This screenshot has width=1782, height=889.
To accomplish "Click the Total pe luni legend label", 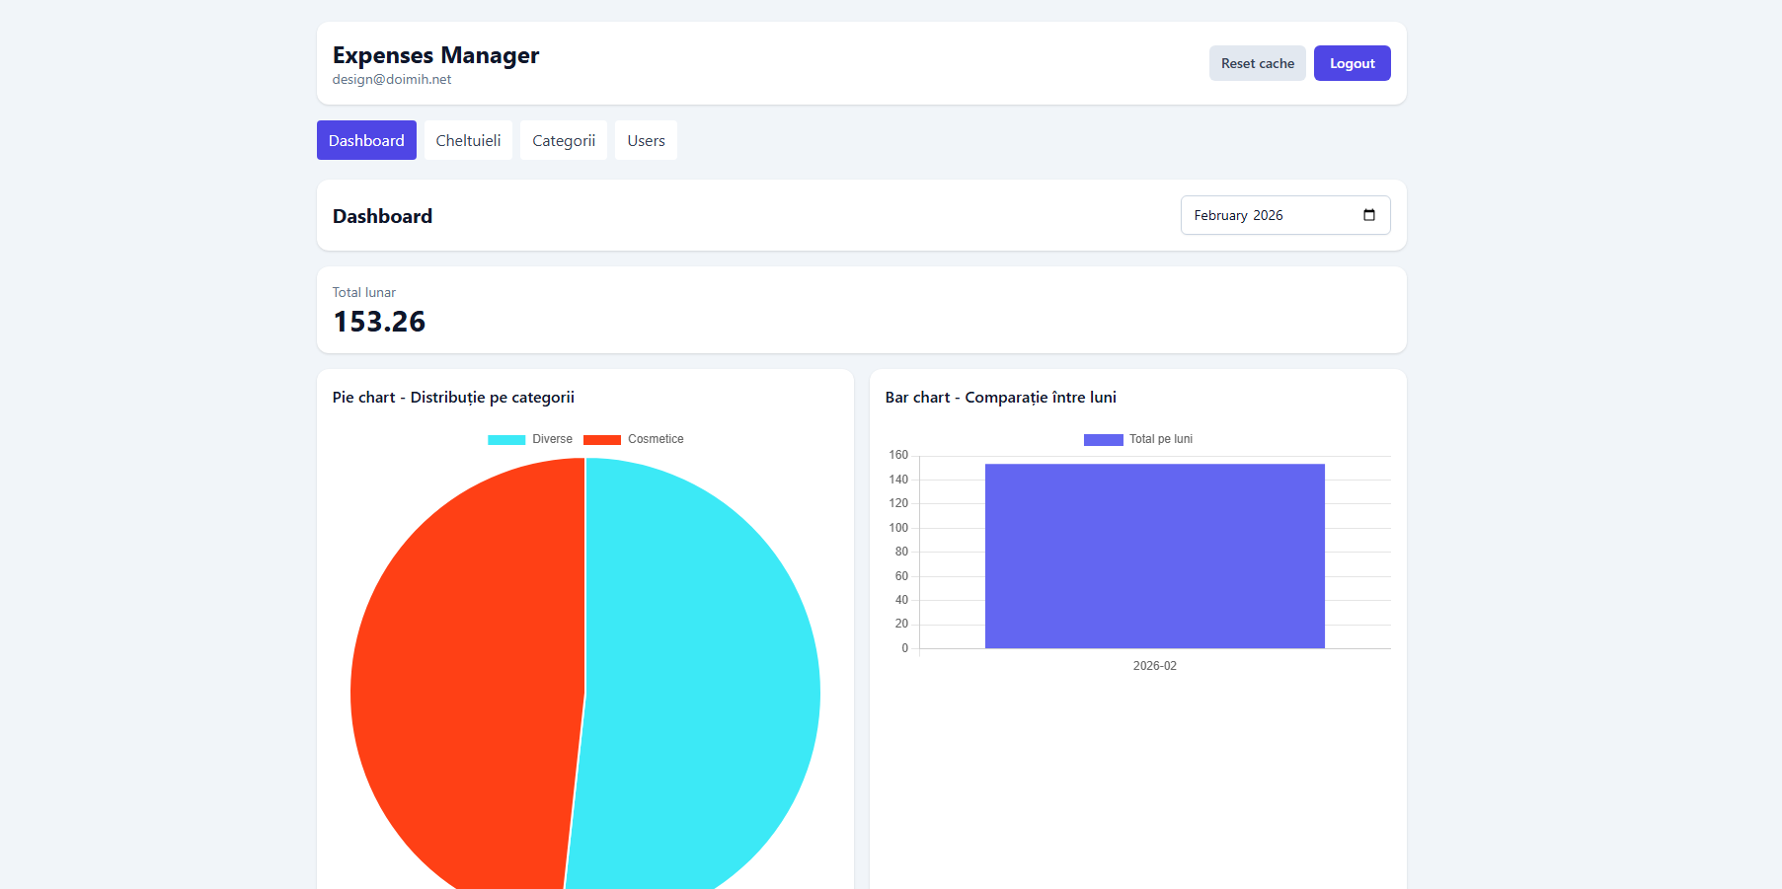I will pyautogui.click(x=1161, y=439).
